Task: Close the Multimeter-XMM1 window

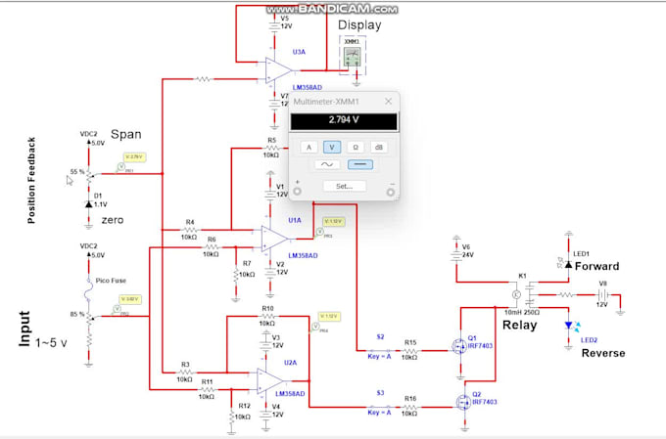Action: point(388,102)
